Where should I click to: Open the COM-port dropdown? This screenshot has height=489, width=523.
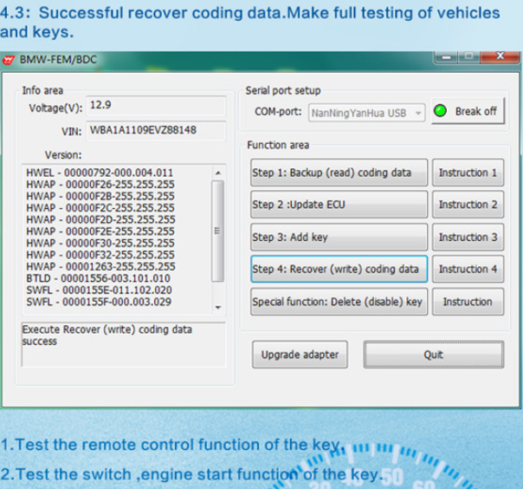(x=366, y=114)
